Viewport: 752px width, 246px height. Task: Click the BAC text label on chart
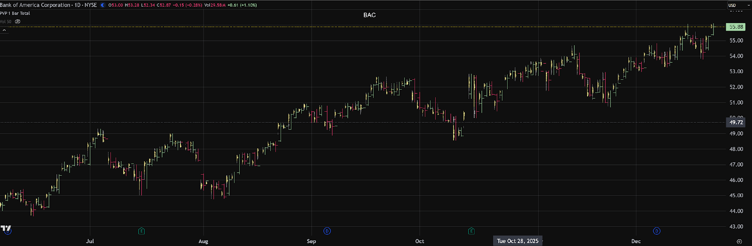click(x=369, y=15)
